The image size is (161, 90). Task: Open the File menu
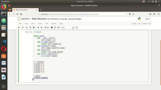click(20, 23)
